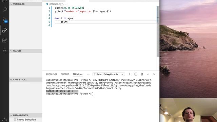Screen dimensions: 217x122
Task: Switch to the OUTPUT tab
Action: coord(65,74)
